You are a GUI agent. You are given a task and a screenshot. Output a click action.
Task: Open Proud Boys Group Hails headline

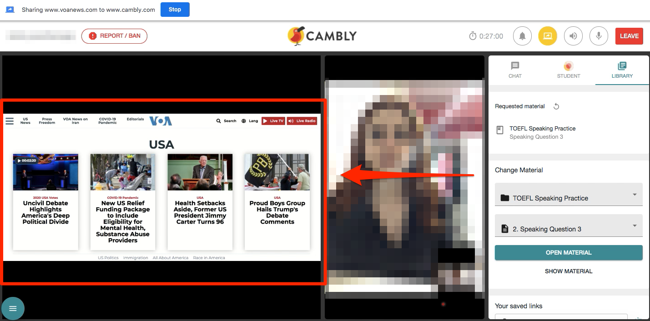point(277,213)
